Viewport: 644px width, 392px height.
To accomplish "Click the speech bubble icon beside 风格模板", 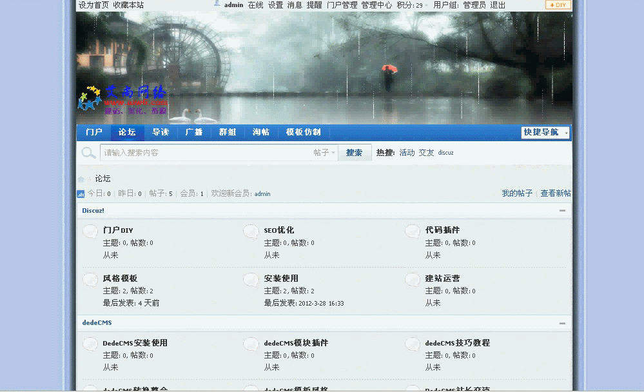I will 90,280.
